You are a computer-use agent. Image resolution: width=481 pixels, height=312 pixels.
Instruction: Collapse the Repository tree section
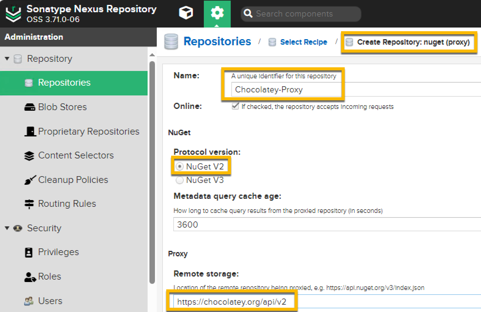click(x=7, y=58)
